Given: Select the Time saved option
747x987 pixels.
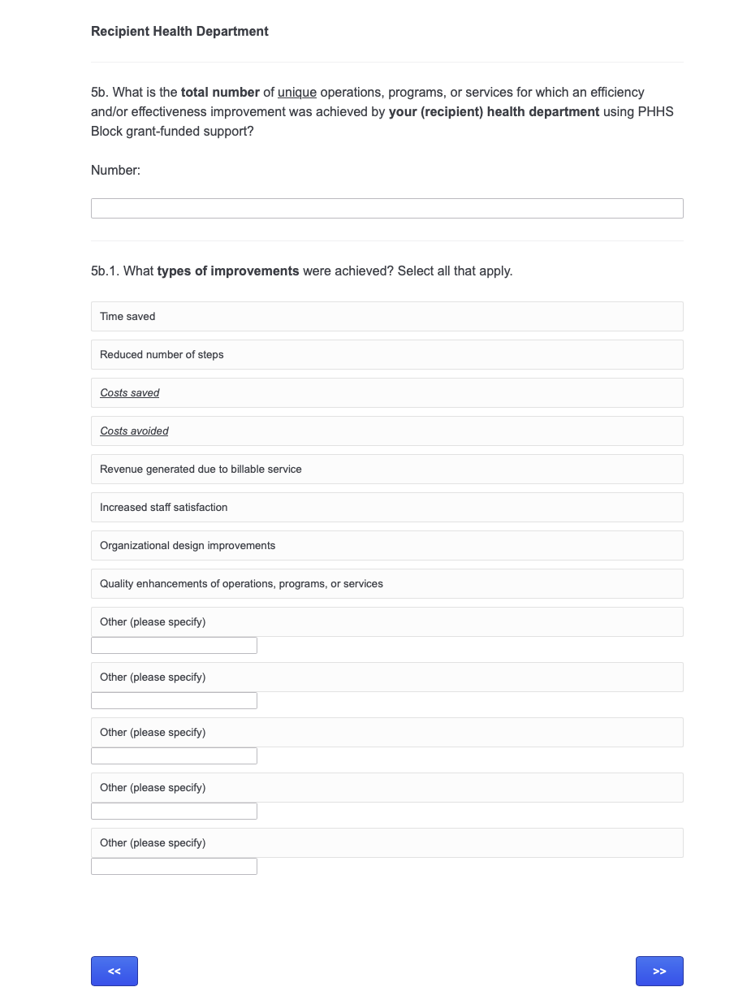Looking at the screenshot, I should (386, 317).
